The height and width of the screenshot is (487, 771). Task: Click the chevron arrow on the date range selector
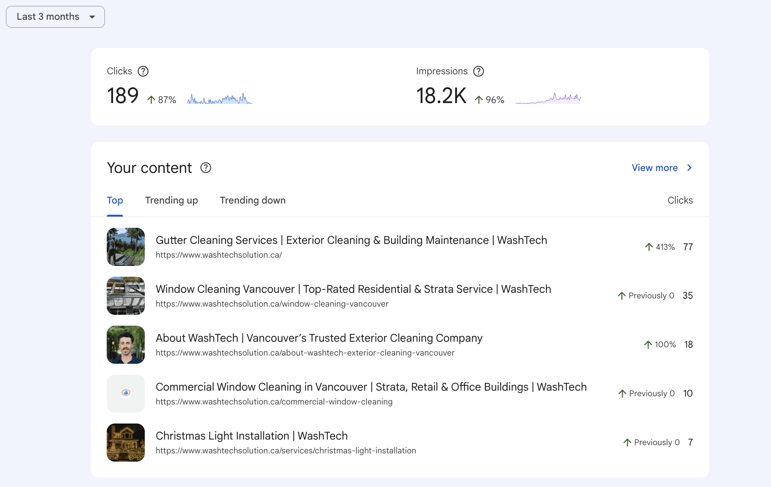(x=93, y=17)
